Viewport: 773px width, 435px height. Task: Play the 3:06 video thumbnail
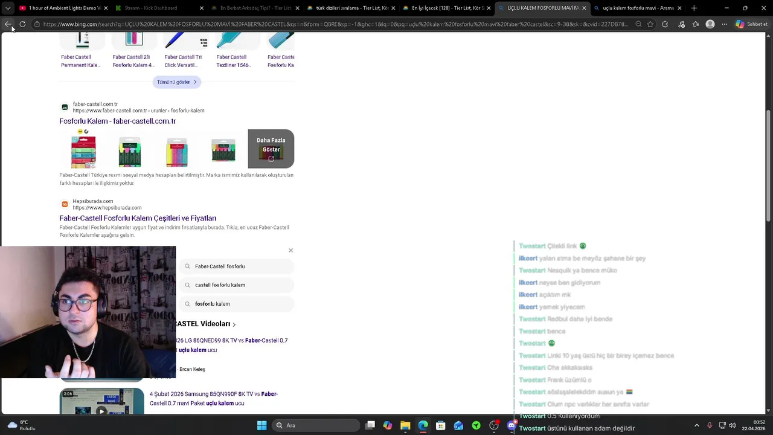coord(101,401)
